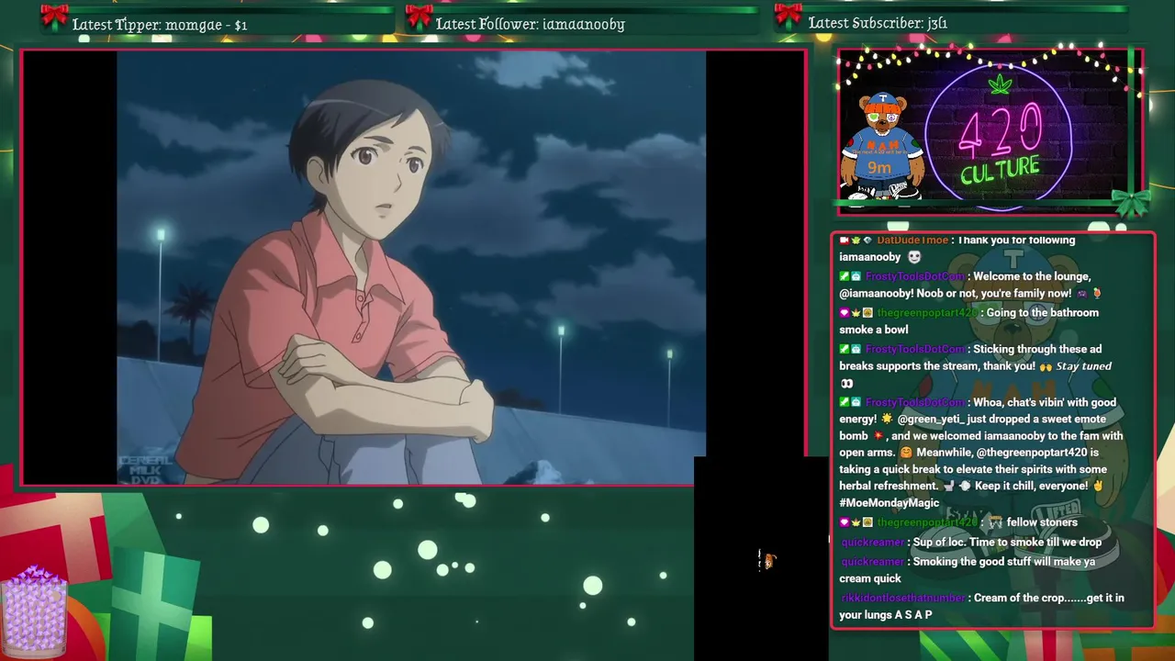Open thegreenpoptart420 on the 'Going to the bathroom' message
Image resolution: width=1175 pixels, height=661 pixels.
[927, 313]
